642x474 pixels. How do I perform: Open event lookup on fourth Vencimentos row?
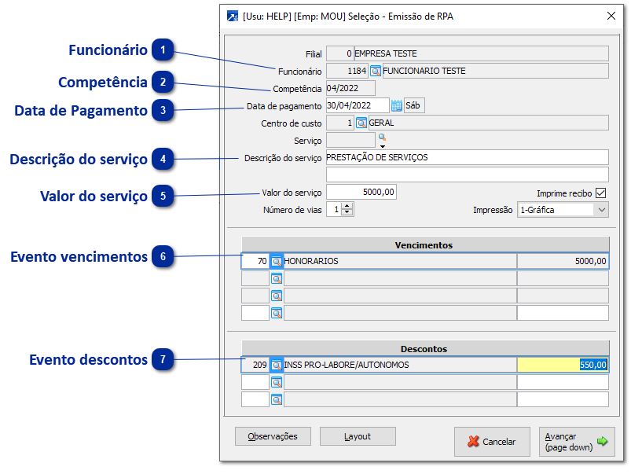coord(277,313)
